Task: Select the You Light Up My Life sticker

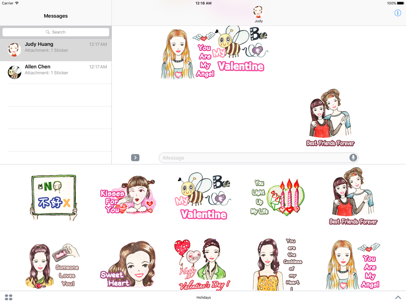Action: [x=277, y=198]
